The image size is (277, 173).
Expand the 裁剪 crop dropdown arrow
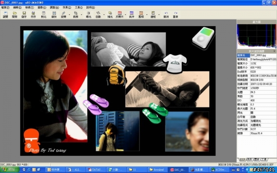(81, 15)
